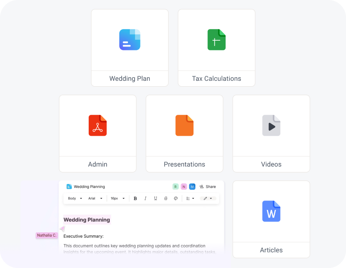Viewport: 346px width, 268px height.
Task: Open the pencil editing mode dropdown
Action: (208, 198)
